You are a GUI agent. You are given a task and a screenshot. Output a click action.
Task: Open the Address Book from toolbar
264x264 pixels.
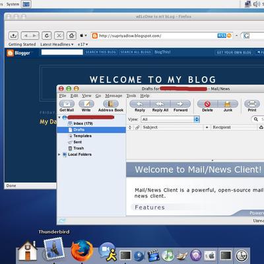pos(111,104)
